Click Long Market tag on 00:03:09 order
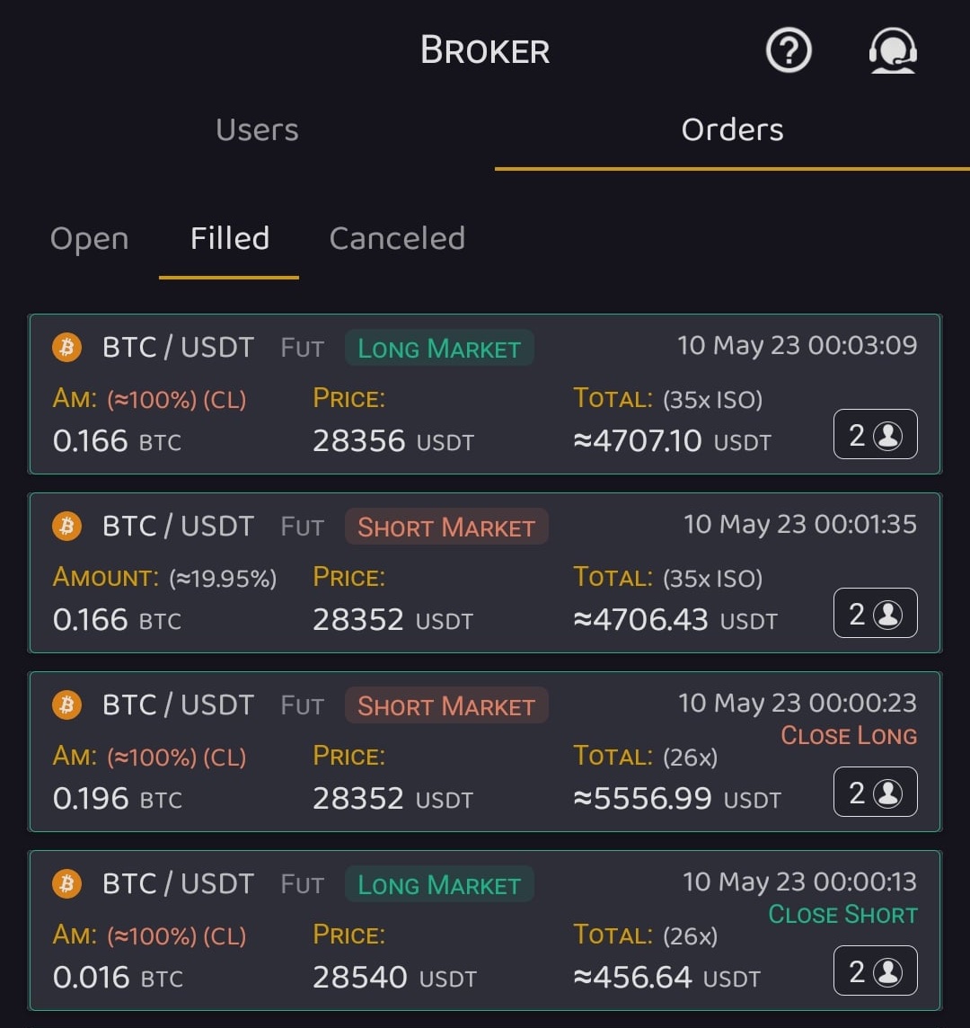Viewport: 970px width, 1028px height. [439, 349]
